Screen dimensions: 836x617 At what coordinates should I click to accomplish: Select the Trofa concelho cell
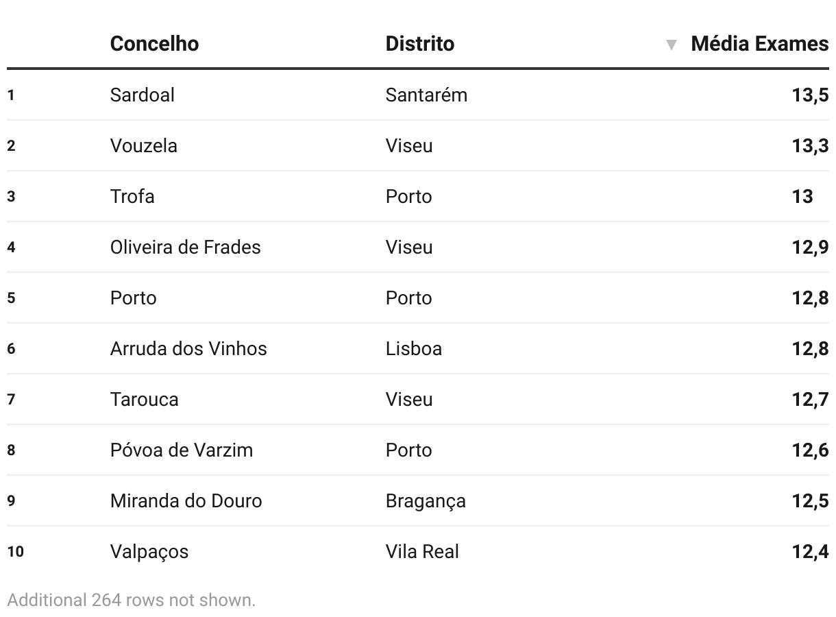pyautogui.click(x=132, y=196)
